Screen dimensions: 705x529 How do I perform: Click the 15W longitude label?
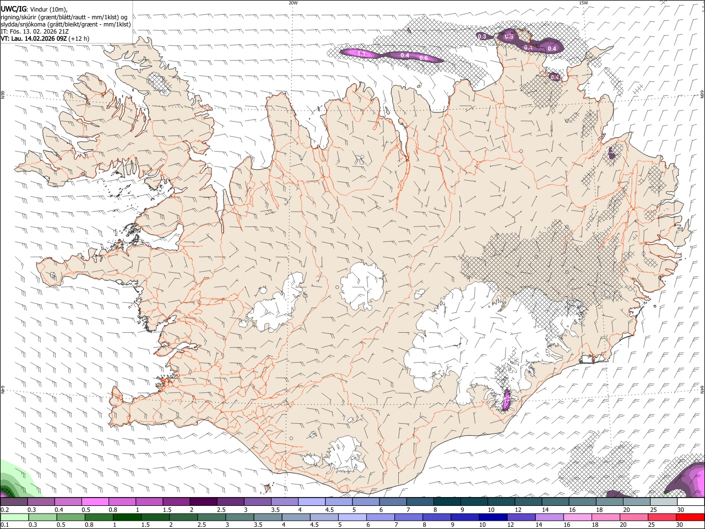point(584,3)
